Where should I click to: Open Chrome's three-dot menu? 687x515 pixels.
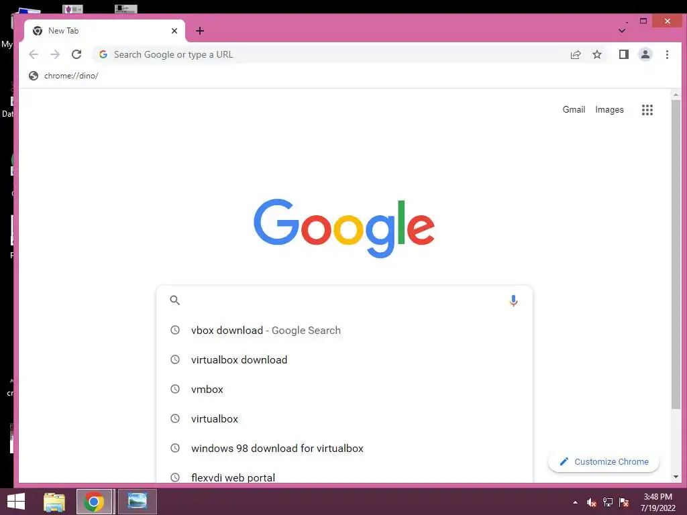click(x=667, y=54)
